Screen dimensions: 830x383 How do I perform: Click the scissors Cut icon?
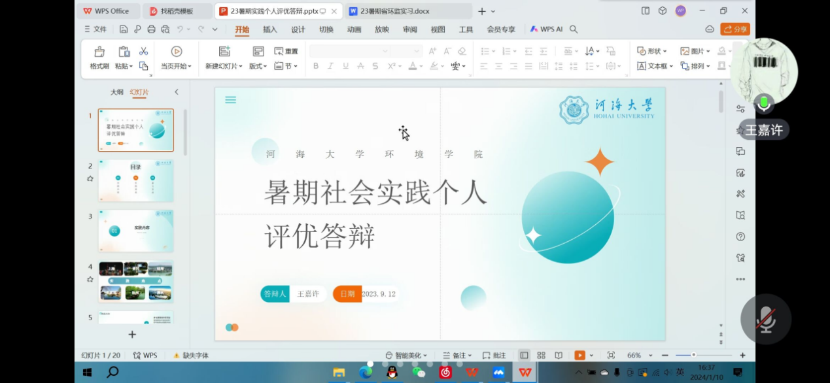[x=144, y=52]
